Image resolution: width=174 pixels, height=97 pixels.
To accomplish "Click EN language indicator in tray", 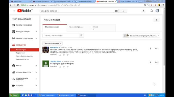I will (x=145, y=95).
